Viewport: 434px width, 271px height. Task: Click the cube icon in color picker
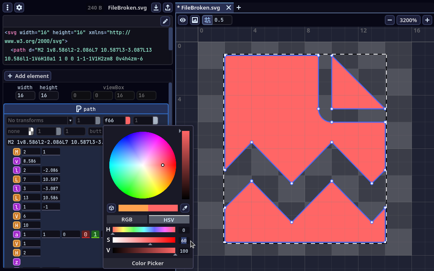pos(111,208)
